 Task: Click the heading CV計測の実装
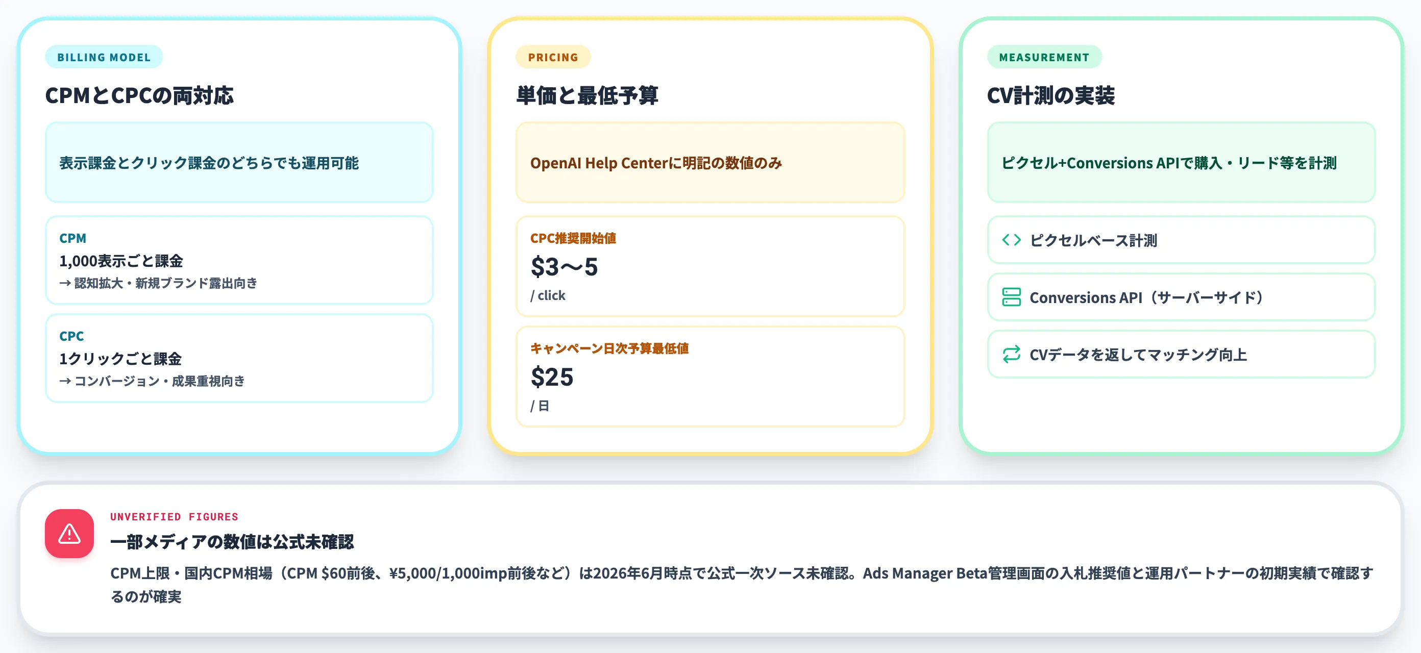pos(1051,95)
